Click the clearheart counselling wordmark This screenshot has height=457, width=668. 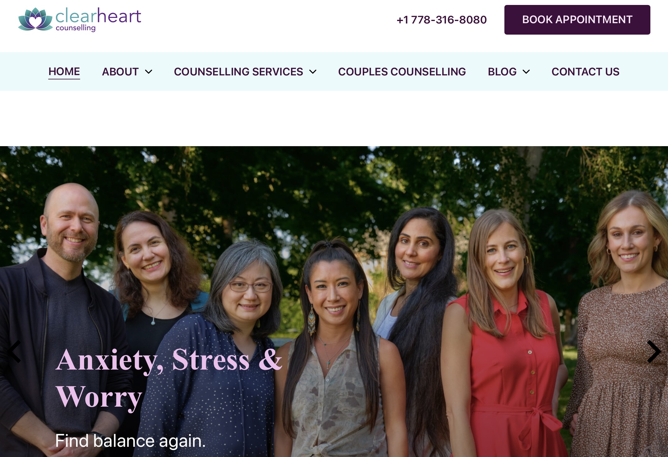[98, 19]
